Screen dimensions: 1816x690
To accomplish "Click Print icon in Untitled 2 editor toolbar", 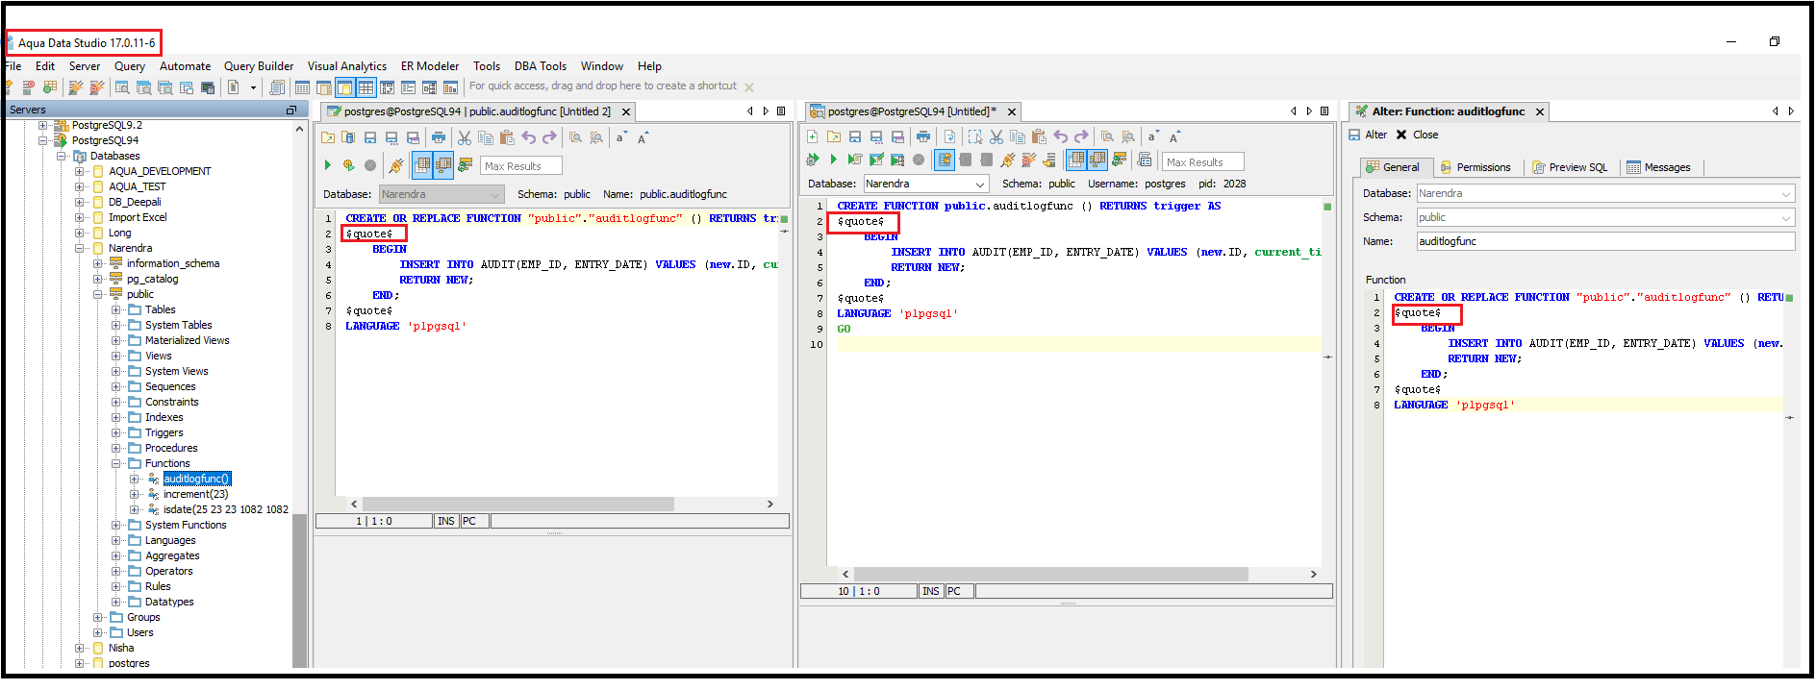I will [439, 137].
